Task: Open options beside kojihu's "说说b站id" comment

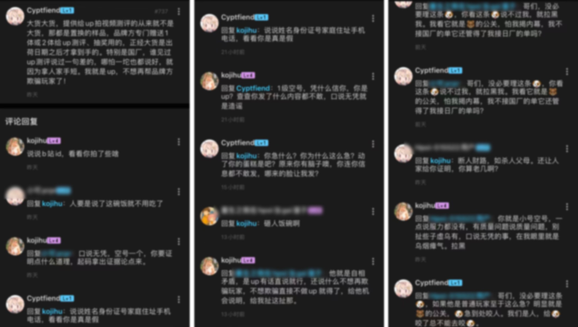Action: coord(179,142)
